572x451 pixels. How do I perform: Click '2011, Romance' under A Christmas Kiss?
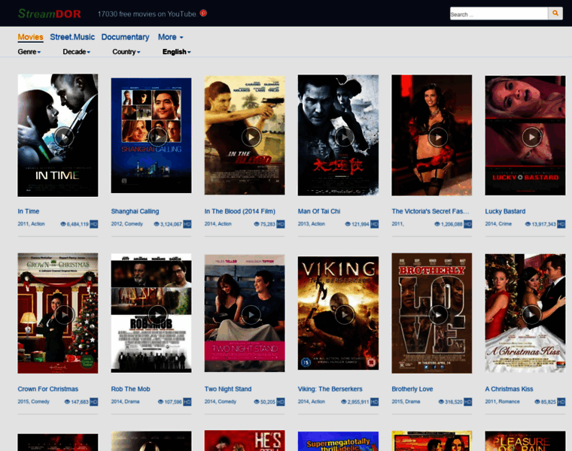click(x=502, y=401)
